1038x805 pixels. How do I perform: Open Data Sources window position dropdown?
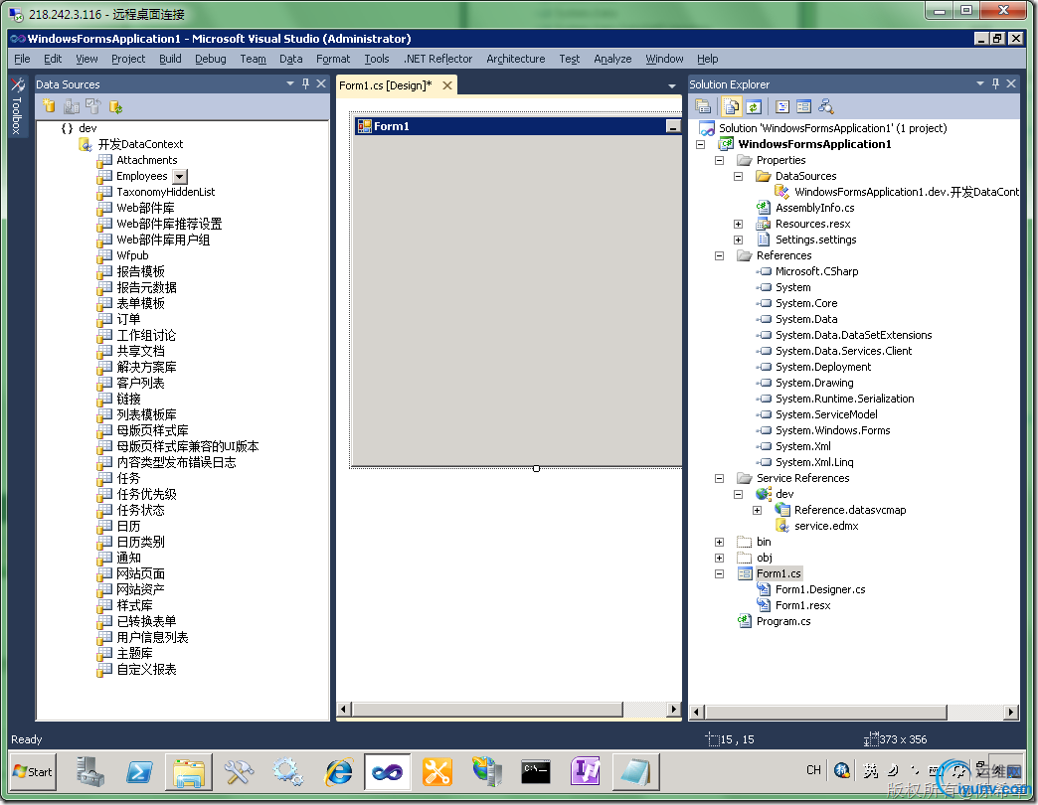tap(290, 84)
